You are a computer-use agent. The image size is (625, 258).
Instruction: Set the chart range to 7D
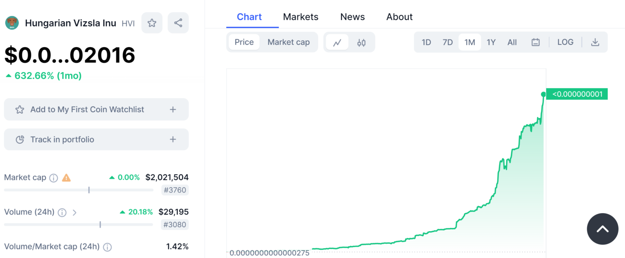448,42
